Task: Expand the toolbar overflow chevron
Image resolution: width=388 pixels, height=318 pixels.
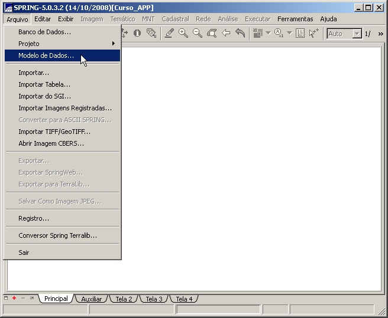Action: click(380, 34)
